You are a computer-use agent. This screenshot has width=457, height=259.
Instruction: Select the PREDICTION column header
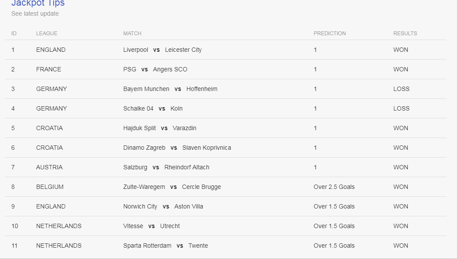(330, 34)
